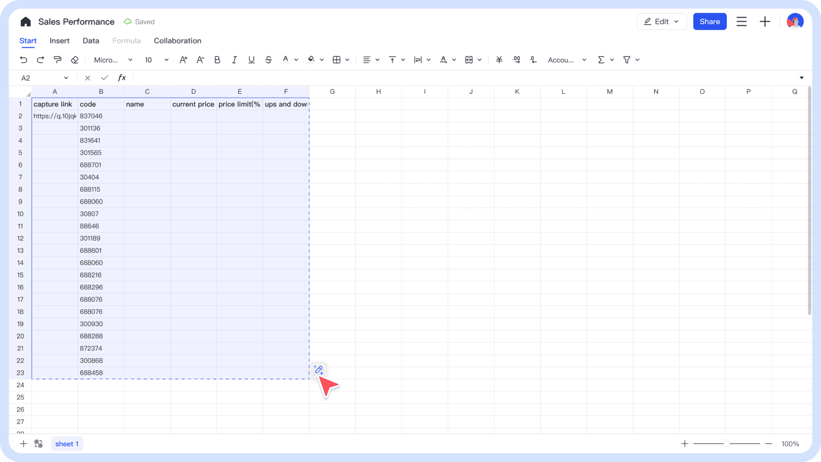Viewport: 821px width, 462px height.
Task: Click zoom out minus button
Action: pos(768,444)
